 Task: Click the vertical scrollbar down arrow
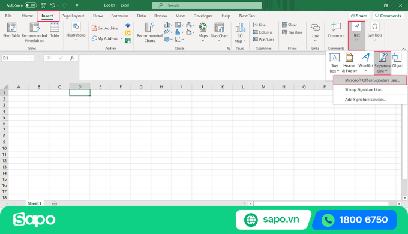click(x=404, y=198)
